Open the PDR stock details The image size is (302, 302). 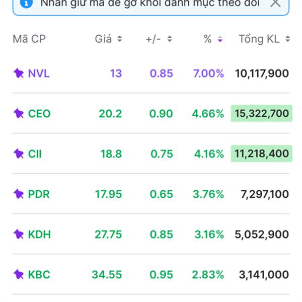(x=39, y=194)
